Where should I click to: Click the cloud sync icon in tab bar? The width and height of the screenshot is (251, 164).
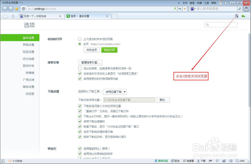click(x=6, y=16)
